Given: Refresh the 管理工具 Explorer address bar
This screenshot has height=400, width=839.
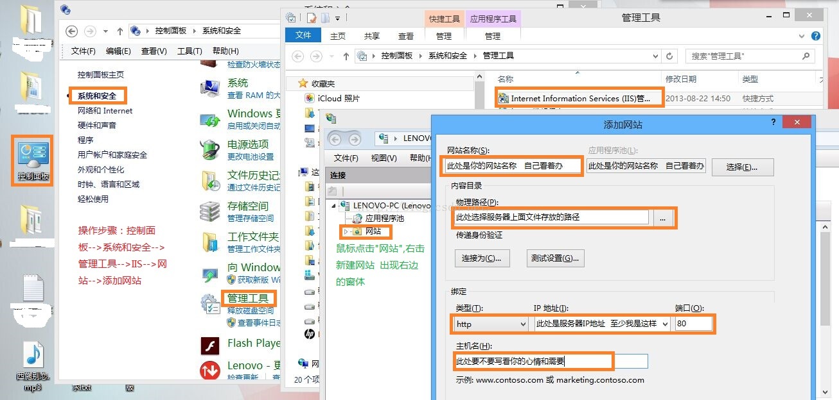Looking at the screenshot, I should click(x=669, y=56).
